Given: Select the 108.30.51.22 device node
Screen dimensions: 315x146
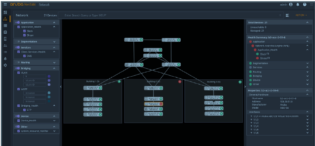Looking at the screenshot, I should pos(153,55).
